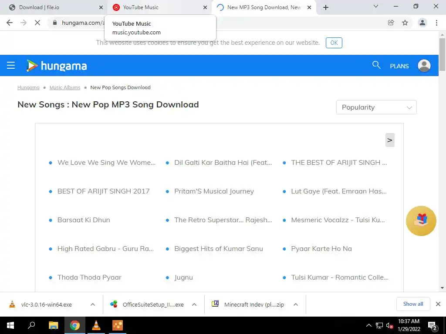Open Lut Gaye (Feat. Emraan Has... link
Image resolution: width=446 pixels, height=334 pixels.
click(x=338, y=191)
